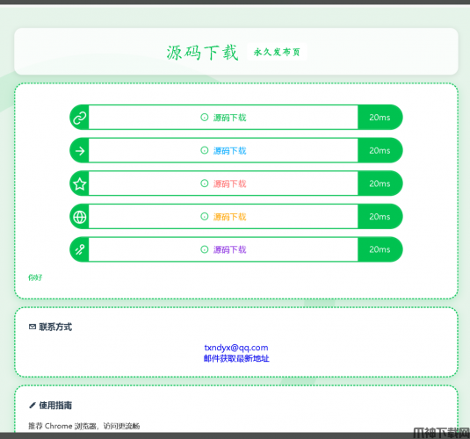Click the 源码下载 page title
The width and height of the screenshot is (470, 439).
click(203, 53)
